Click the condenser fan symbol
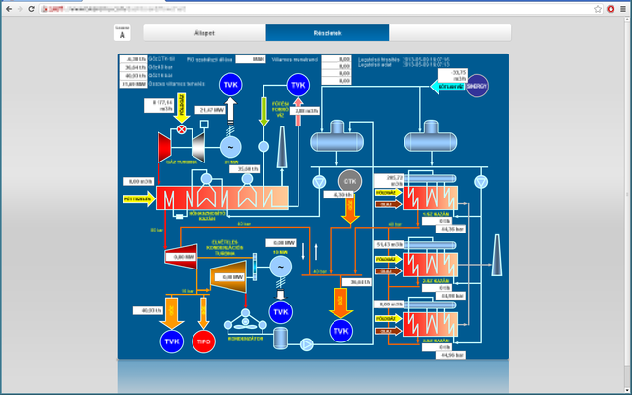 click(x=245, y=321)
